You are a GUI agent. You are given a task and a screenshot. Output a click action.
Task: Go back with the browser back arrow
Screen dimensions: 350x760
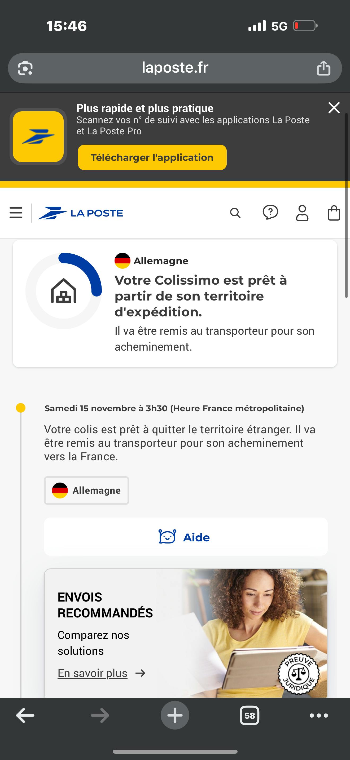click(x=25, y=715)
